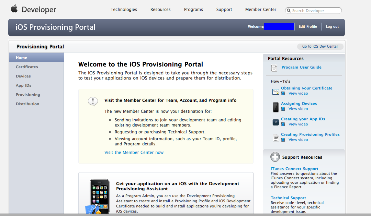Open the Technologies menu

click(124, 10)
